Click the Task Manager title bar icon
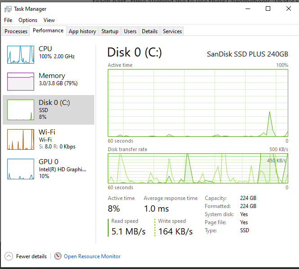This screenshot has height=269, width=299. (8, 9)
